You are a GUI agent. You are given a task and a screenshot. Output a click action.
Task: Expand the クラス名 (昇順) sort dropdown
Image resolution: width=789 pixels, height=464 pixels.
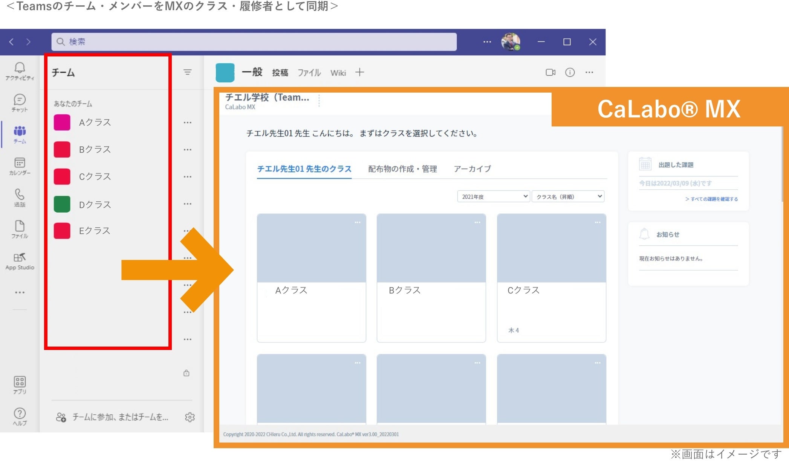tap(568, 196)
